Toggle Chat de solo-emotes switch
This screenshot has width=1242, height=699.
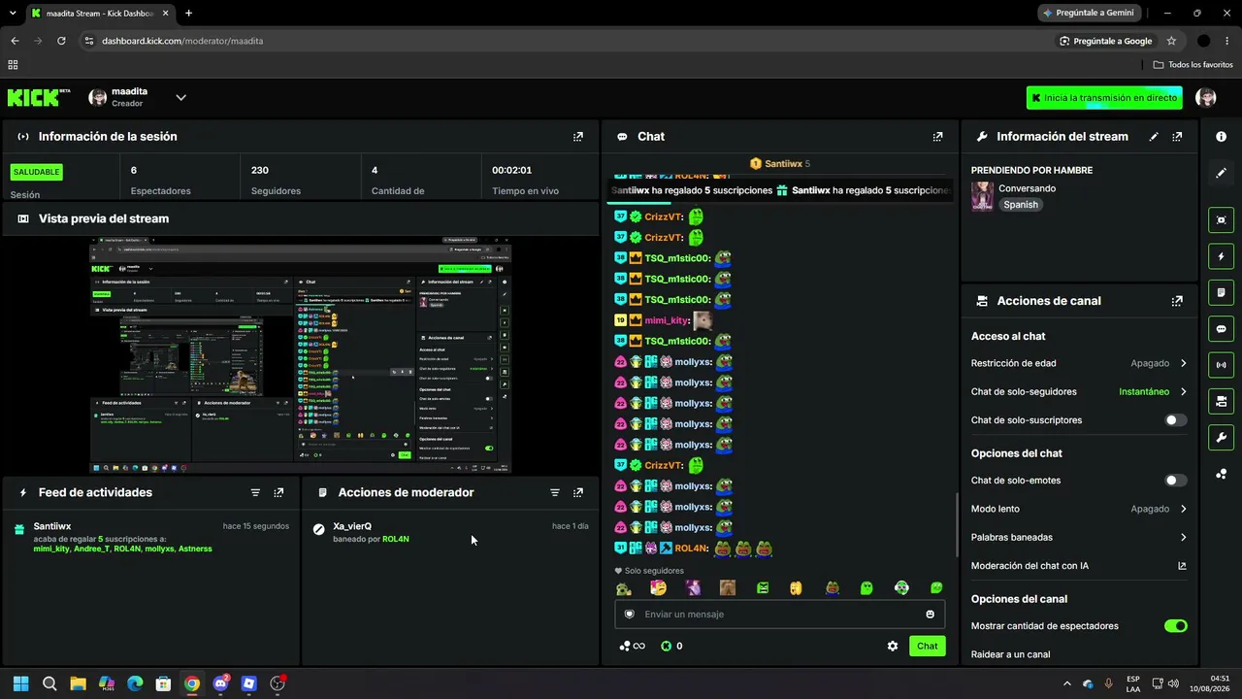[x=1175, y=481]
